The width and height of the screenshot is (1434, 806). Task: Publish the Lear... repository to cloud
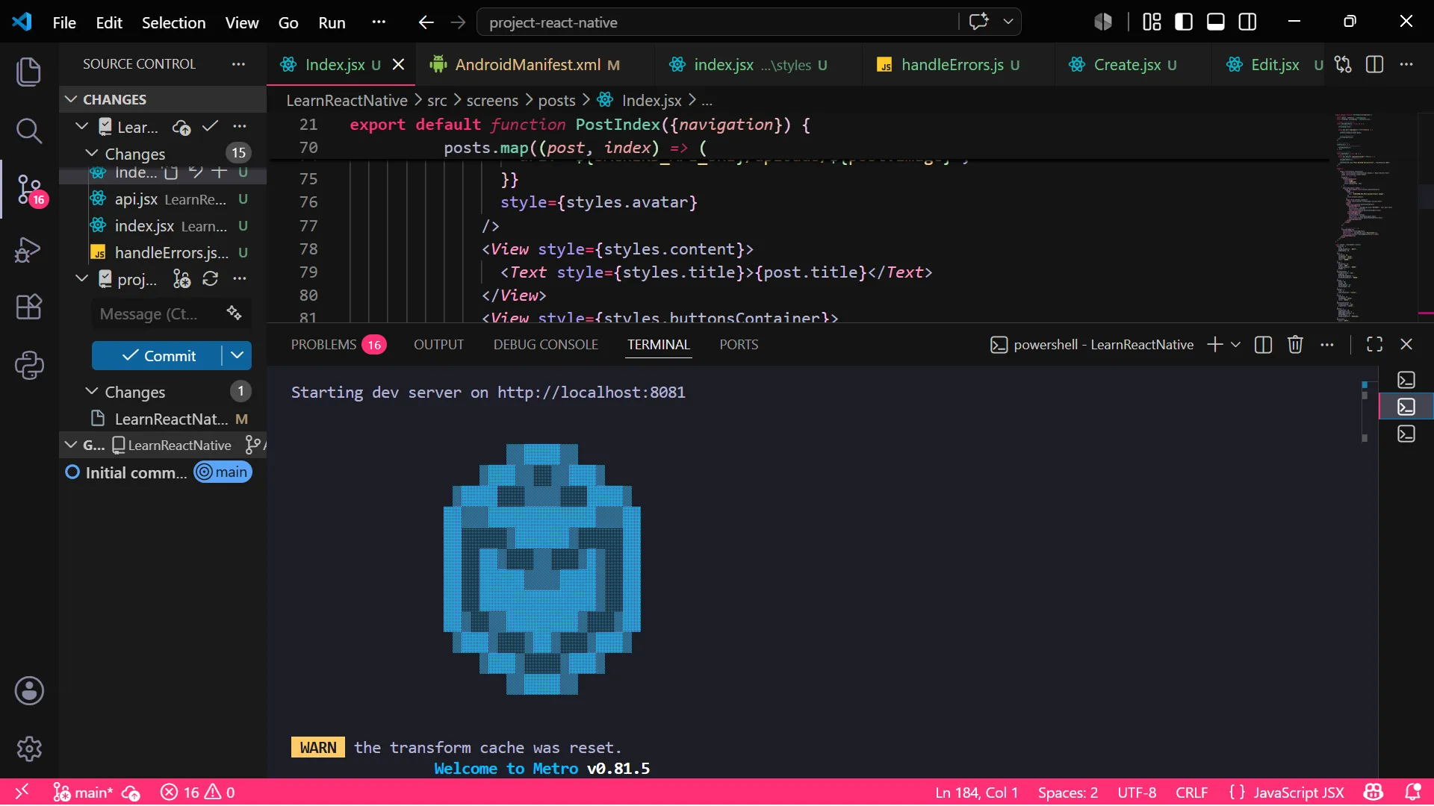click(181, 127)
